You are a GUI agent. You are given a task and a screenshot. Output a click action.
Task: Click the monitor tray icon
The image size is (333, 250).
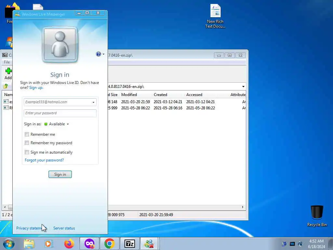(292, 244)
